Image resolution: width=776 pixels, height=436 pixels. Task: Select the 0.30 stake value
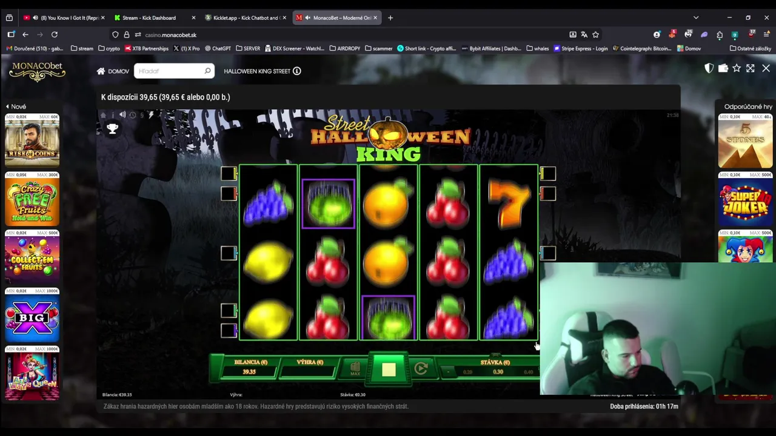tap(498, 372)
